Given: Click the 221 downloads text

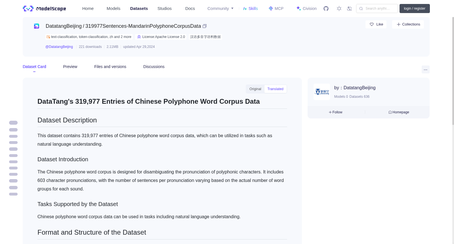Looking at the screenshot, I should [x=90, y=47].
